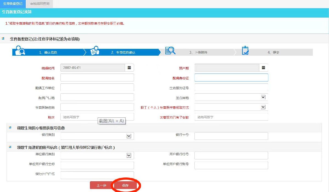
Task: Switch to the 生育备案登记 tab
Action: tap(13, 4)
